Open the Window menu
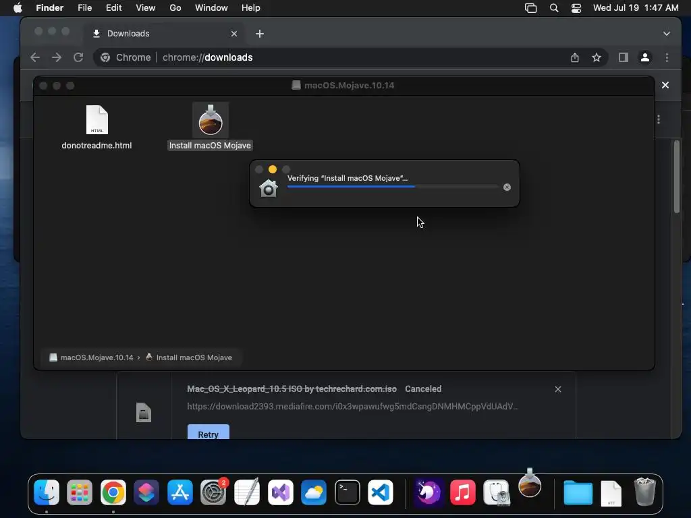 [211, 8]
